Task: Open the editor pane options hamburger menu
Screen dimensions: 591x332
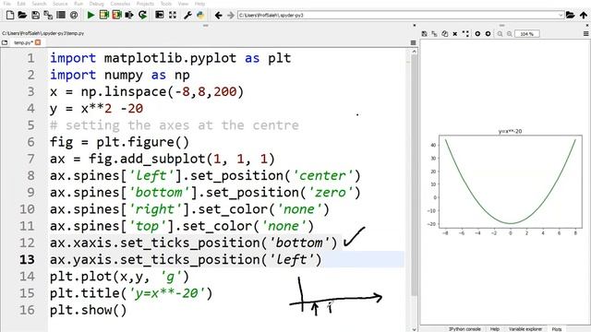Action: 413,43
